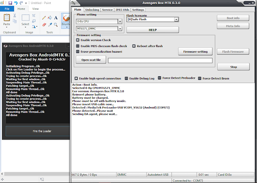This screenshot has height=183, width=257.
Task: Click the Paint app icon in title bar
Action: click(x=2, y=3)
